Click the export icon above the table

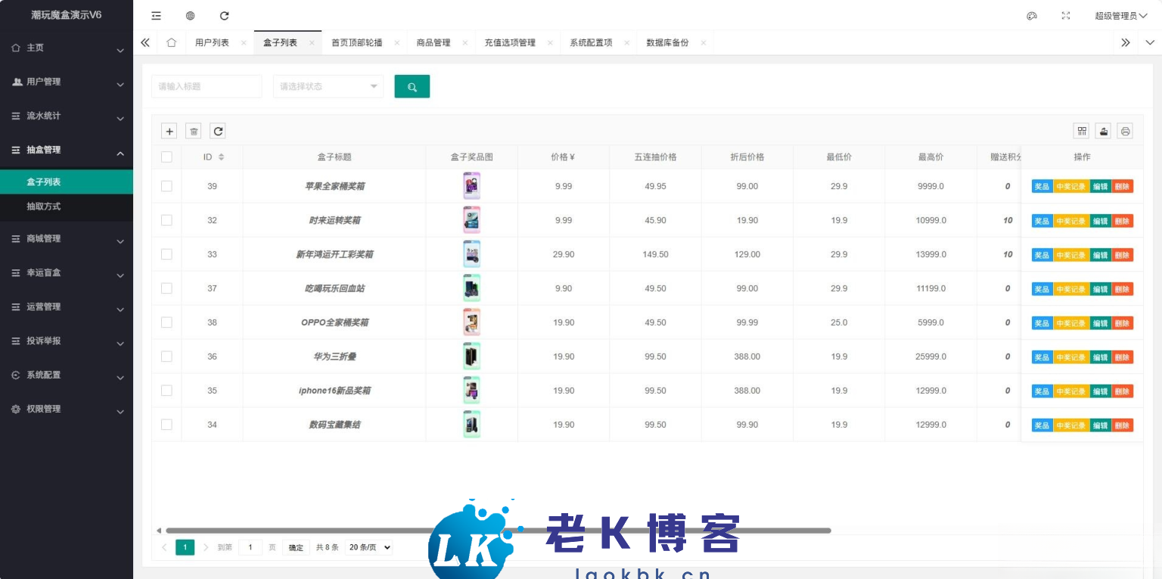1104,131
